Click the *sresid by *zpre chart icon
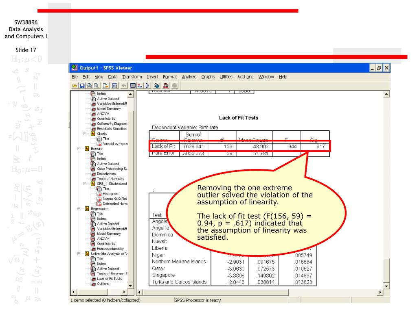Viewport: 417px width, 312px height. click(99, 144)
